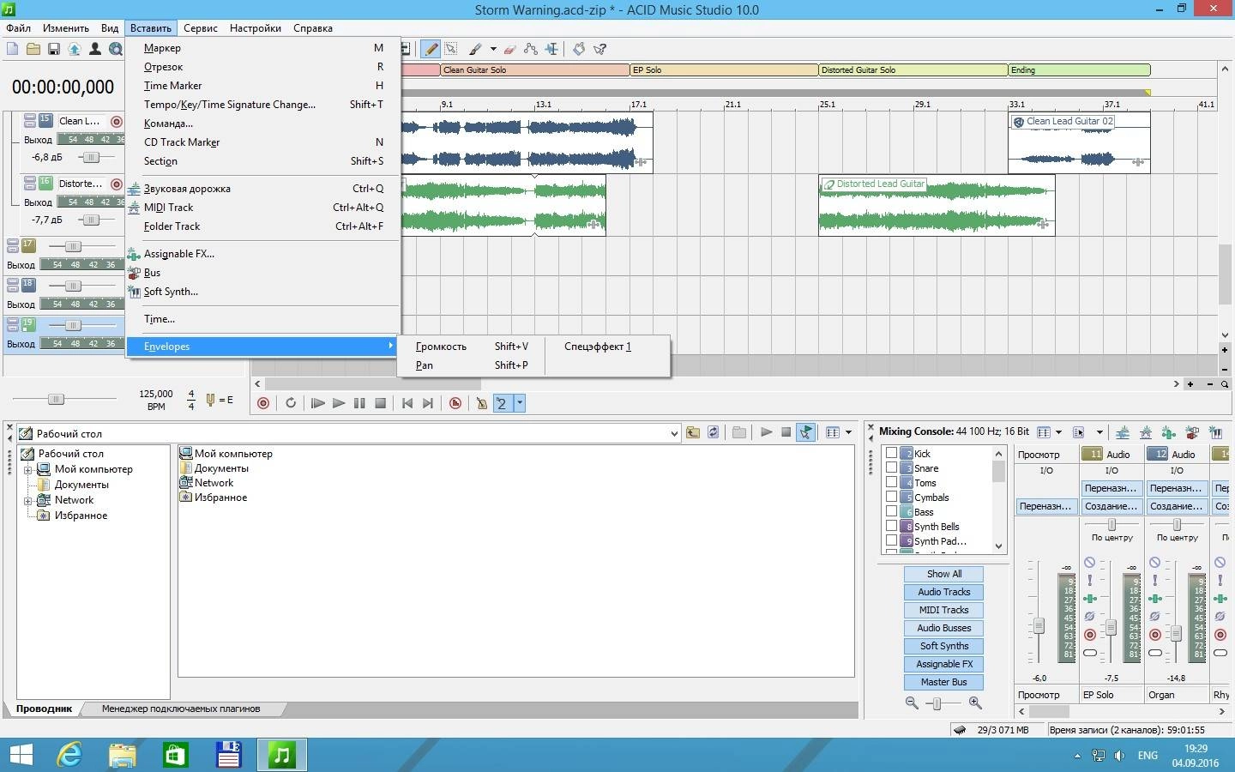
Task: Choose Маркер from Вставить menu
Action: (263, 48)
